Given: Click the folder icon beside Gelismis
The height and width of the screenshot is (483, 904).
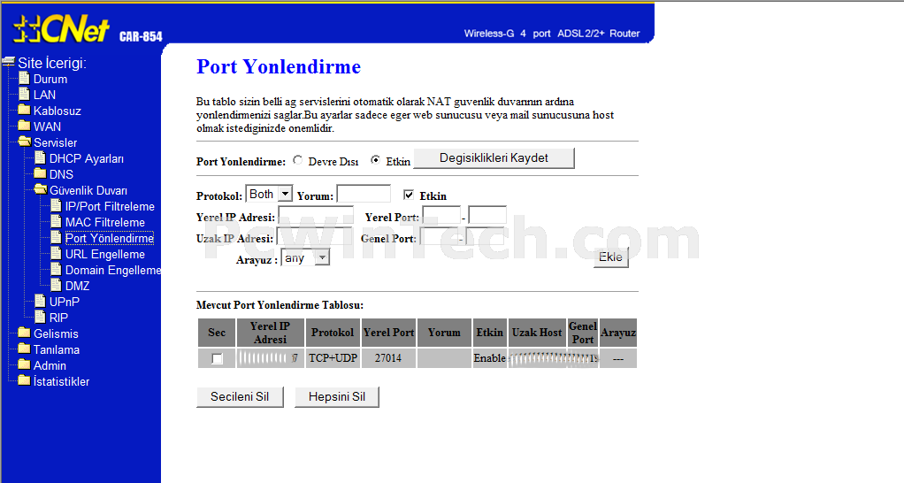Looking at the screenshot, I should coord(24,333).
